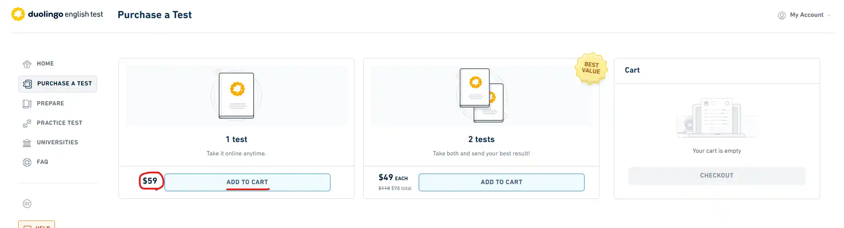Click the FAQ lifebuoy icon
Viewport: 844px width, 228px height.
(27, 162)
